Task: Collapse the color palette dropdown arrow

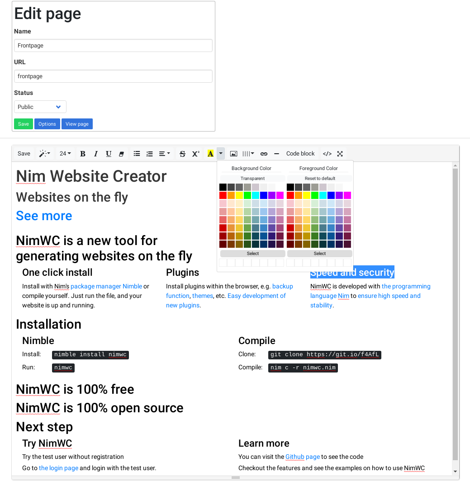Action: click(x=221, y=154)
